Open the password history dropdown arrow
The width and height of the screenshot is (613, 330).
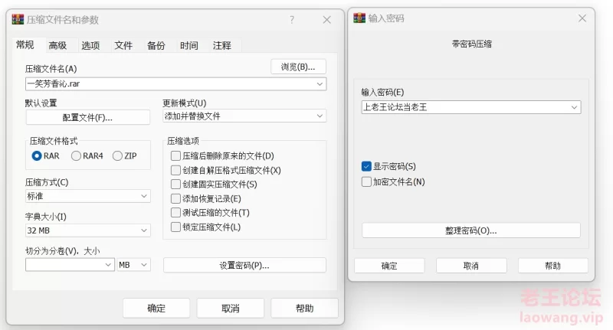[x=574, y=107]
